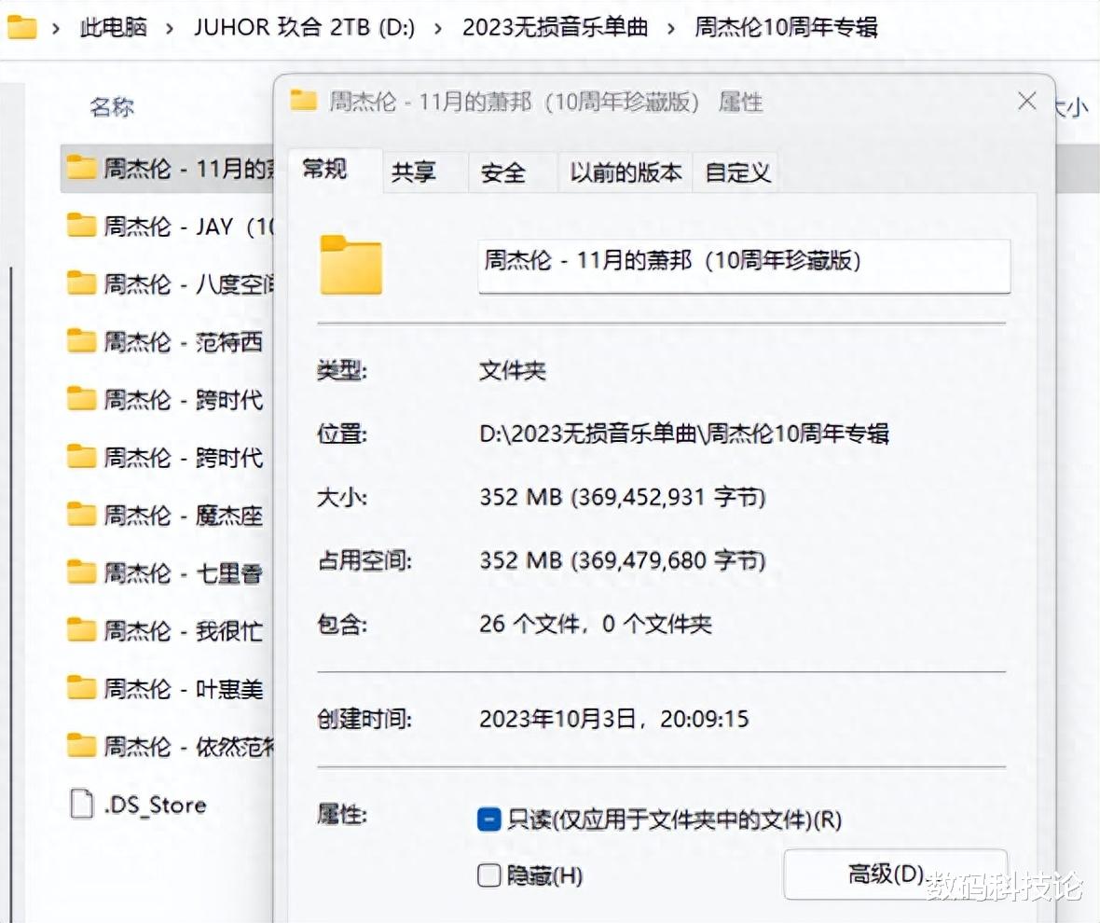Viewport: 1100px width, 923px height.
Task: Select 周杰伦 - 我很忙 folder name
Action: (183, 631)
